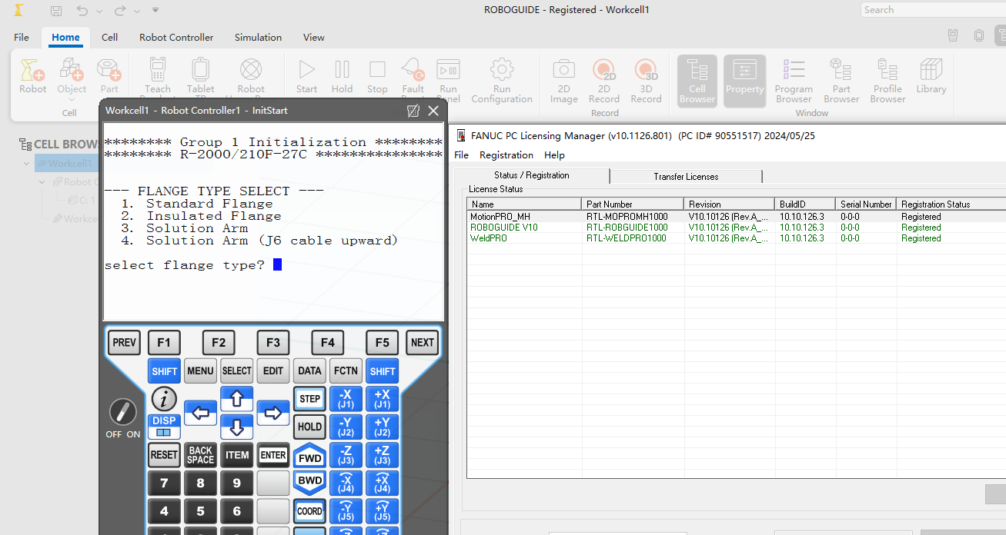Image resolution: width=1006 pixels, height=535 pixels.
Task: Switch to the Transfer Licenses tab
Action: click(x=685, y=176)
